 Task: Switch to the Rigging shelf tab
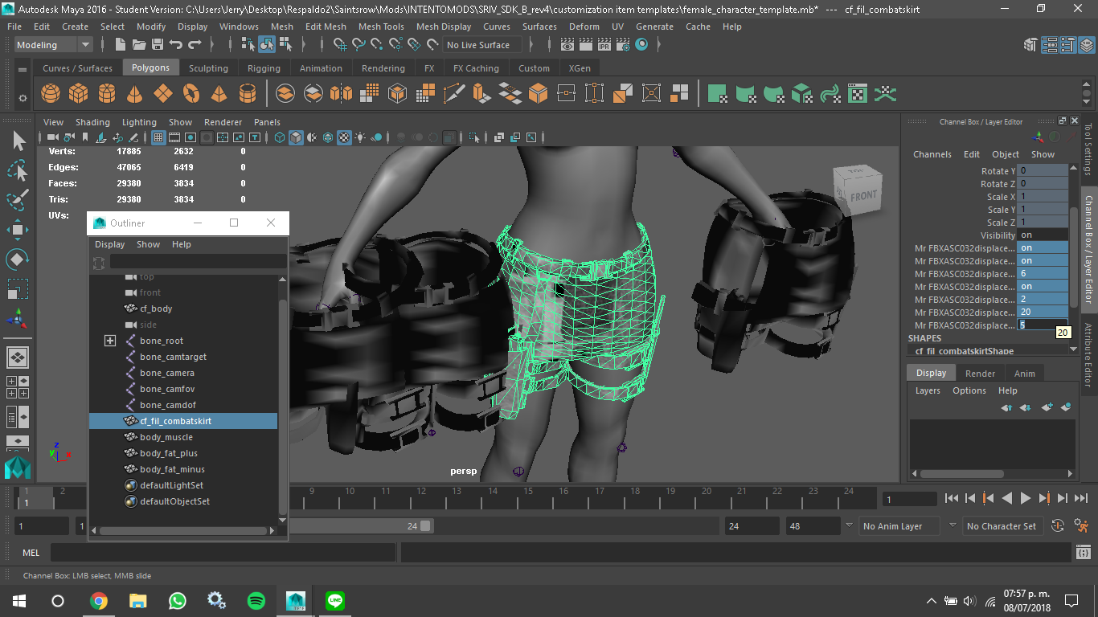coord(264,68)
